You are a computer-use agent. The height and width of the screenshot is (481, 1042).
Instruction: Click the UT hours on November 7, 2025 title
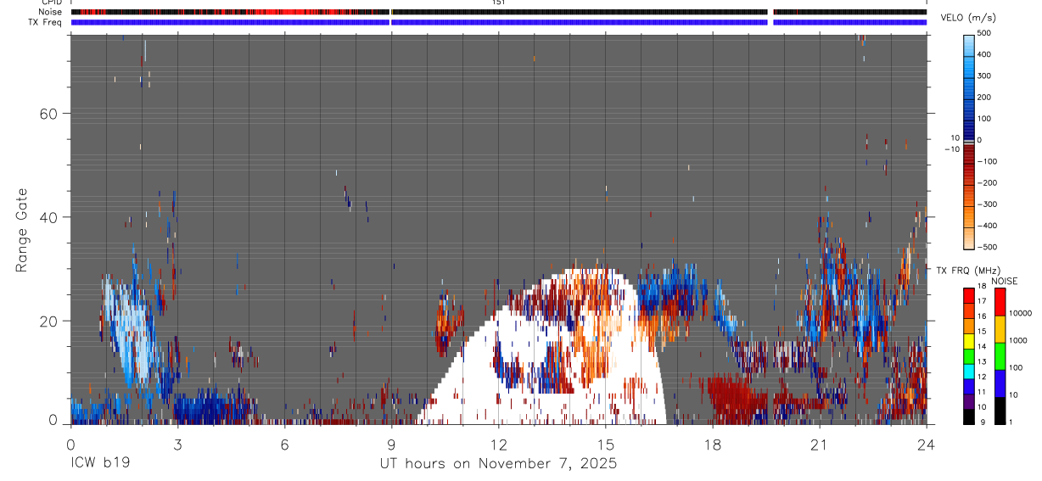[x=499, y=464]
